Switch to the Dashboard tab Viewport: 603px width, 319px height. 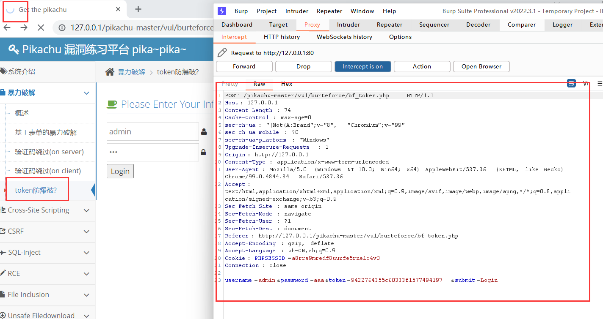237,25
